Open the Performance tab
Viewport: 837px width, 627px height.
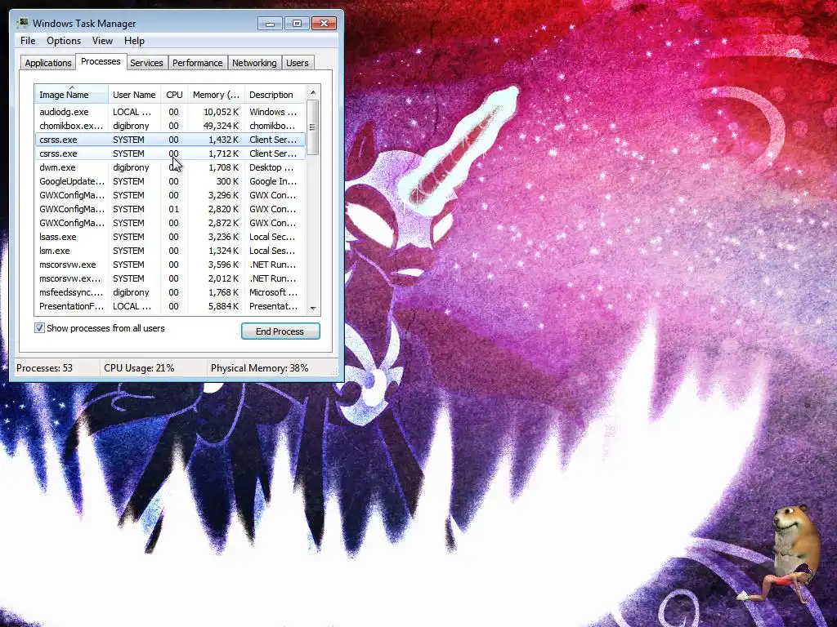[197, 63]
